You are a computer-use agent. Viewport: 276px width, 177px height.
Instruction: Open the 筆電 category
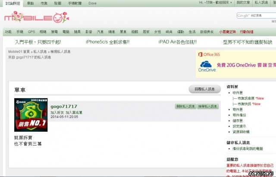click(x=54, y=32)
